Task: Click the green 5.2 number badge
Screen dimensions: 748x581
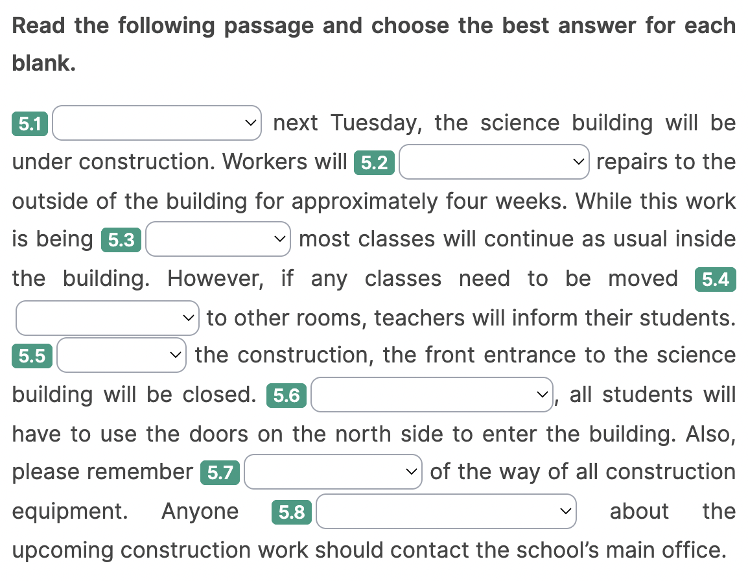Action: [x=374, y=163]
